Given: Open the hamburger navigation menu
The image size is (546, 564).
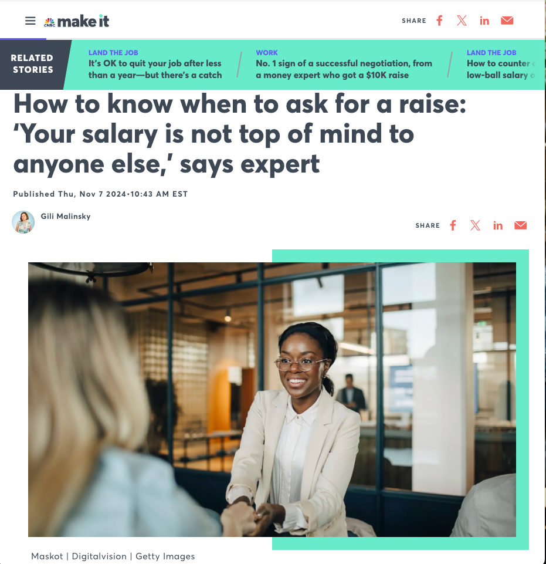Looking at the screenshot, I should pos(30,21).
